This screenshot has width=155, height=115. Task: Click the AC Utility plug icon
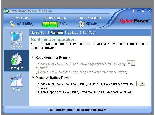(12, 24)
